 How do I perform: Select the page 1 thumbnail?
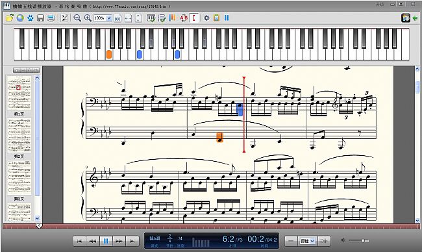point(19,93)
